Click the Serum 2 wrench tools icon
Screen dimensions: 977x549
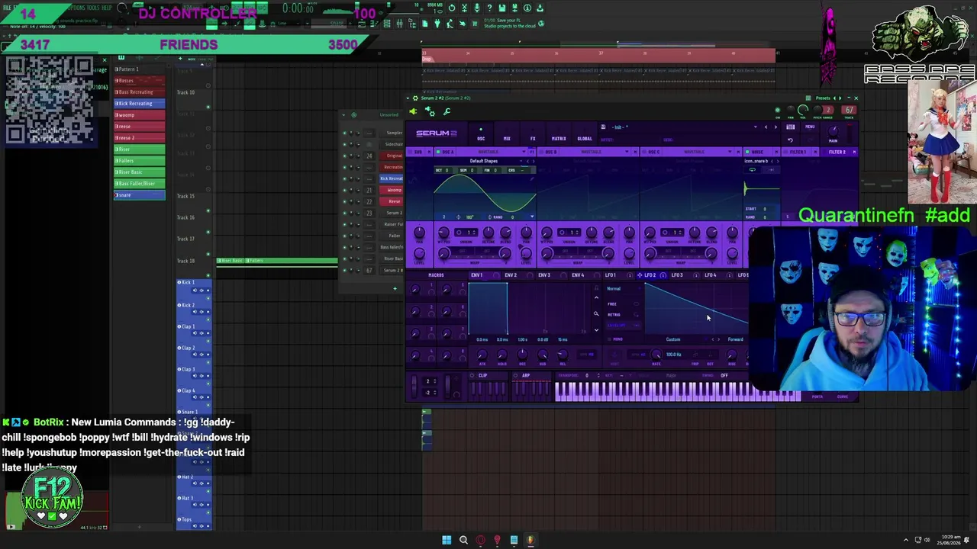tap(447, 112)
